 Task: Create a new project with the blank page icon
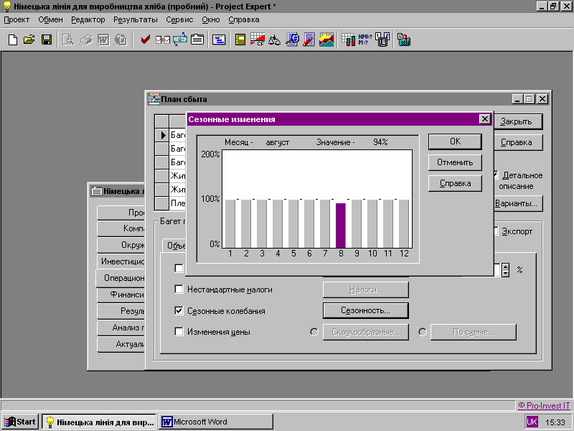coord(13,40)
